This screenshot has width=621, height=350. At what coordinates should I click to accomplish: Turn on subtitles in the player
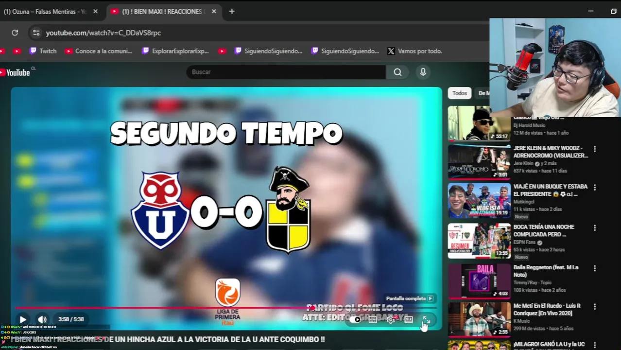tap(373, 319)
